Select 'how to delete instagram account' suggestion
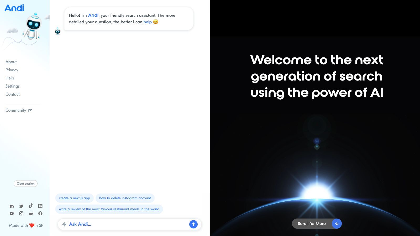Viewport: 420px width, 236px height. click(125, 198)
